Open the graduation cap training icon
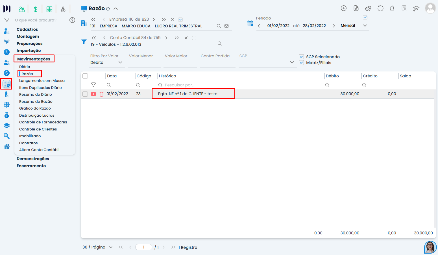 click(x=416, y=8)
